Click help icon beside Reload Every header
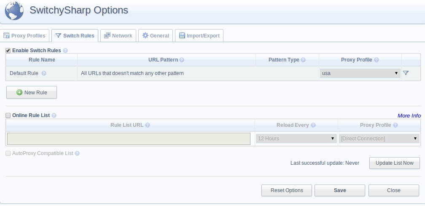Screen dimensions: 425x206 pyautogui.click(x=313, y=125)
